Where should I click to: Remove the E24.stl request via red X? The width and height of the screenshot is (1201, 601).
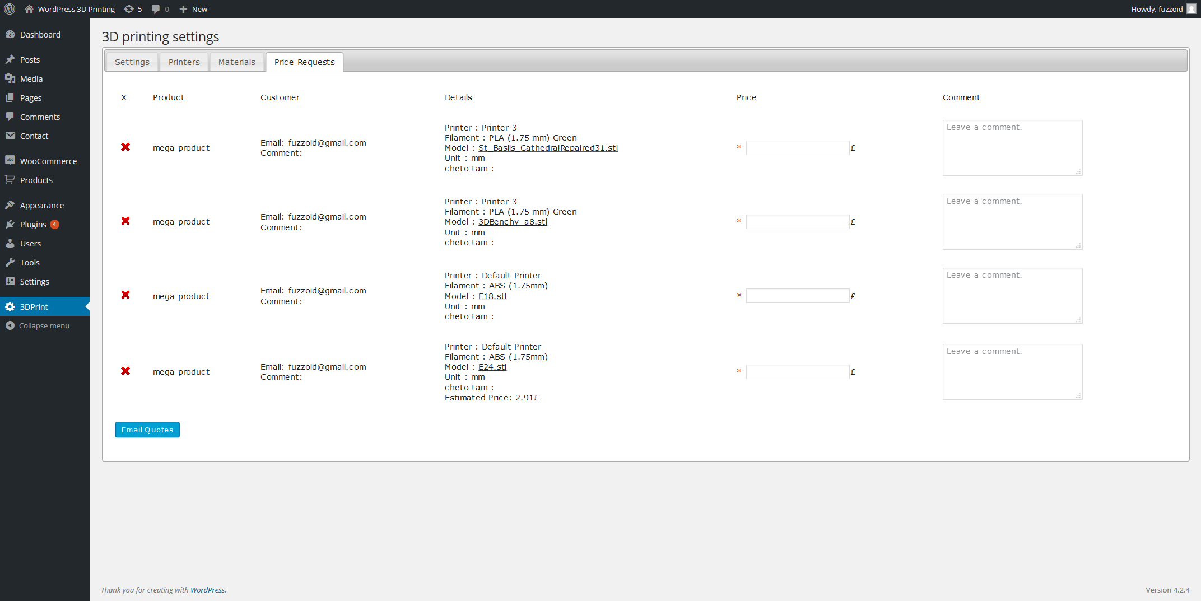pyautogui.click(x=125, y=371)
